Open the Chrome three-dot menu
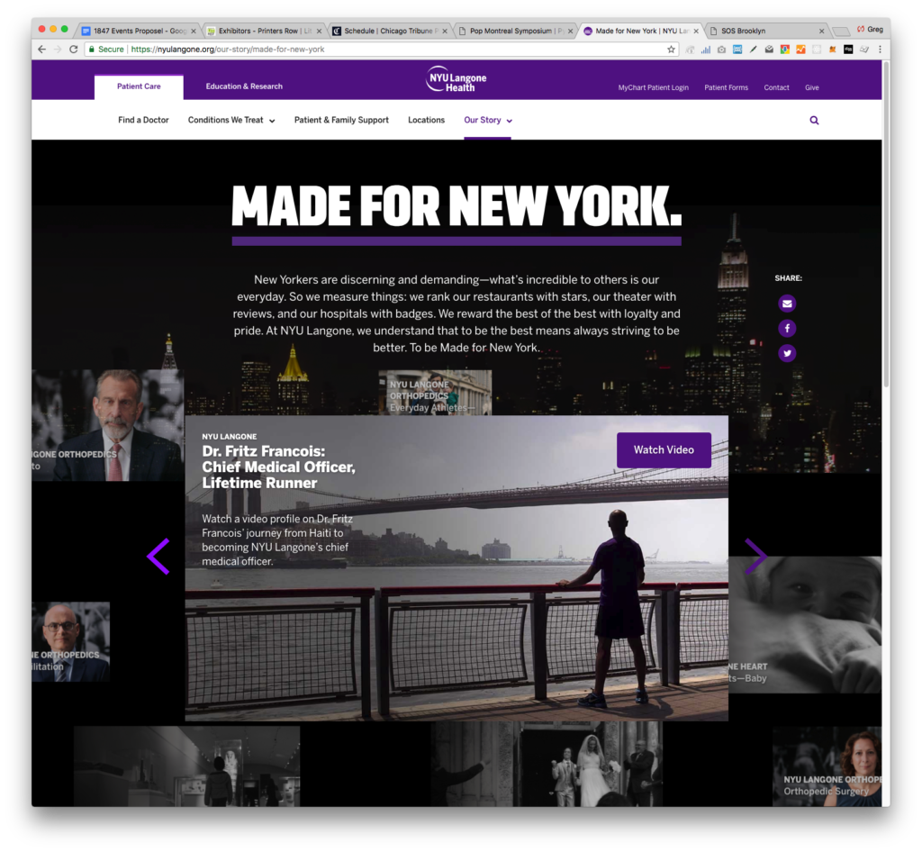 880,50
